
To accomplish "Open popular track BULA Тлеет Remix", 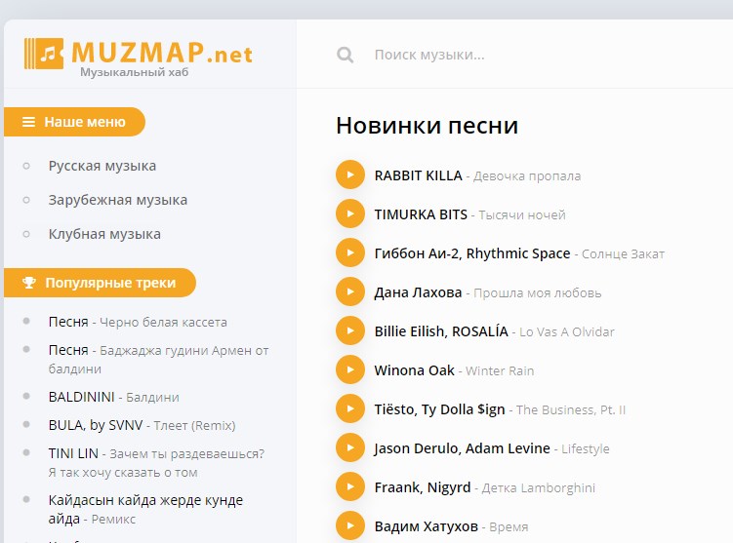I will 142,425.
